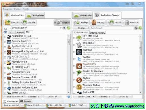Select the SD-Ext Partition tab

pos(81,32)
